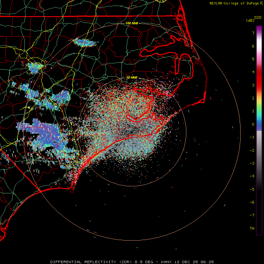Click the 1 value on color scale
This screenshot has height=264, width=264.
click(x=253, y=111)
